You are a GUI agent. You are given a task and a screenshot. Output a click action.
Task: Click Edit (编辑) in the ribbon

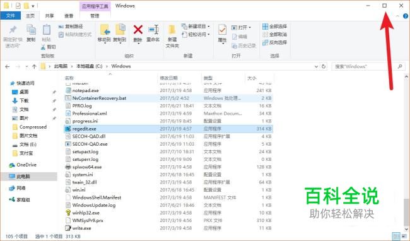point(240,37)
